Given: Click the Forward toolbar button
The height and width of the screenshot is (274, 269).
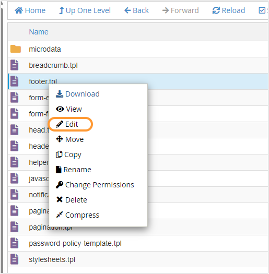Looking at the screenshot, I should pyautogui.click(x=180, y=10).
